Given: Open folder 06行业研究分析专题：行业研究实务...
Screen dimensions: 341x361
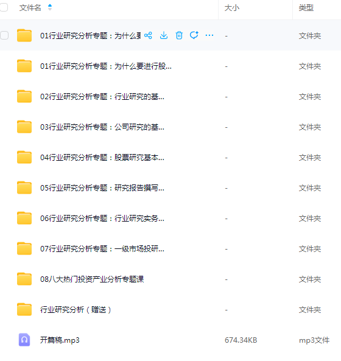Looking at the screenshot, I should [102, 219].
